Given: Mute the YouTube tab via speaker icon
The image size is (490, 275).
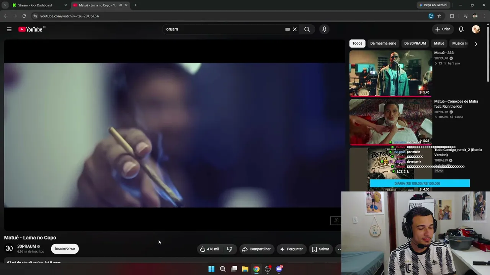Looking at the screenshot, I should [120, 5].
